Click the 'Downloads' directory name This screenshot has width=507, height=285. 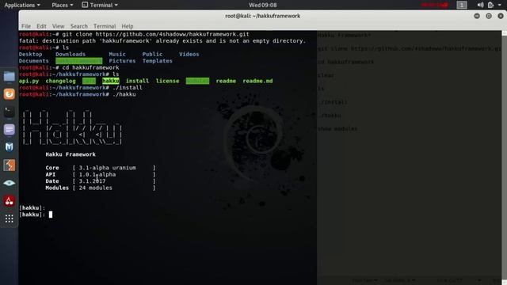(x=71, y=55)
